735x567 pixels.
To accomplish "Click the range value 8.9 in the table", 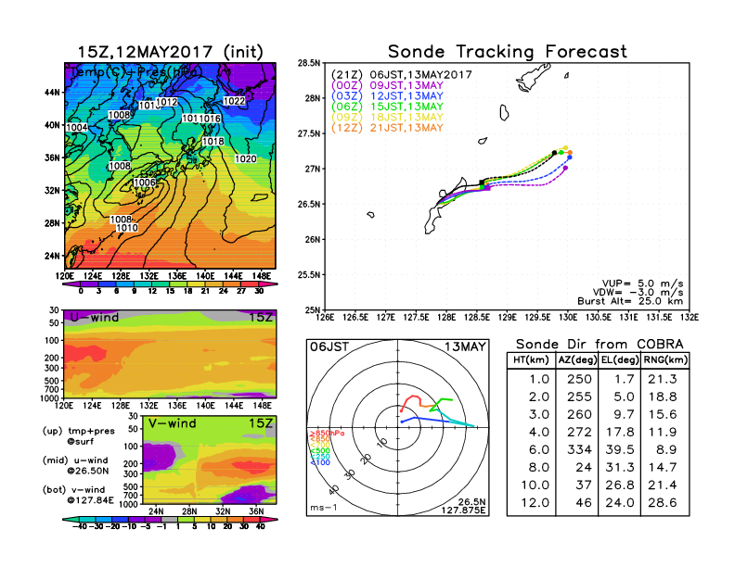I will pyautogui.click(x=666, y=450).
